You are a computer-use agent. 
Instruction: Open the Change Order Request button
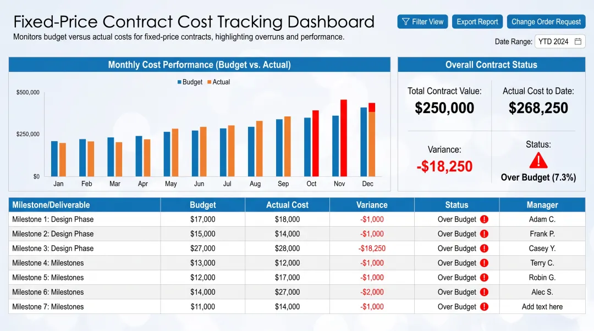pos(546,21)
